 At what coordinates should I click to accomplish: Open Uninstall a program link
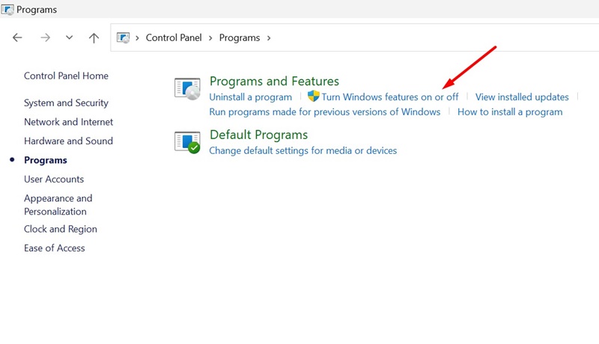click(x=250, y=97)
